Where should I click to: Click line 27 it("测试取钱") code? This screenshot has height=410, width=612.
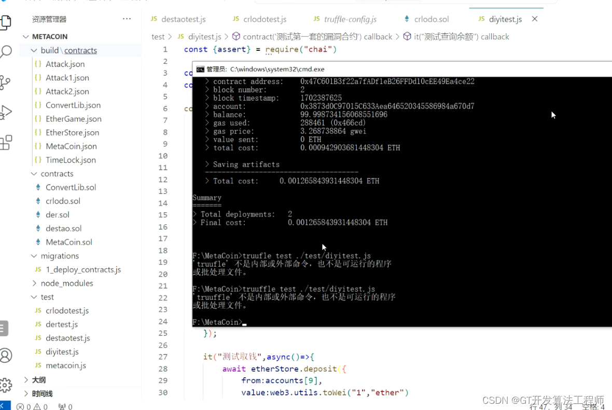point(258,357)
